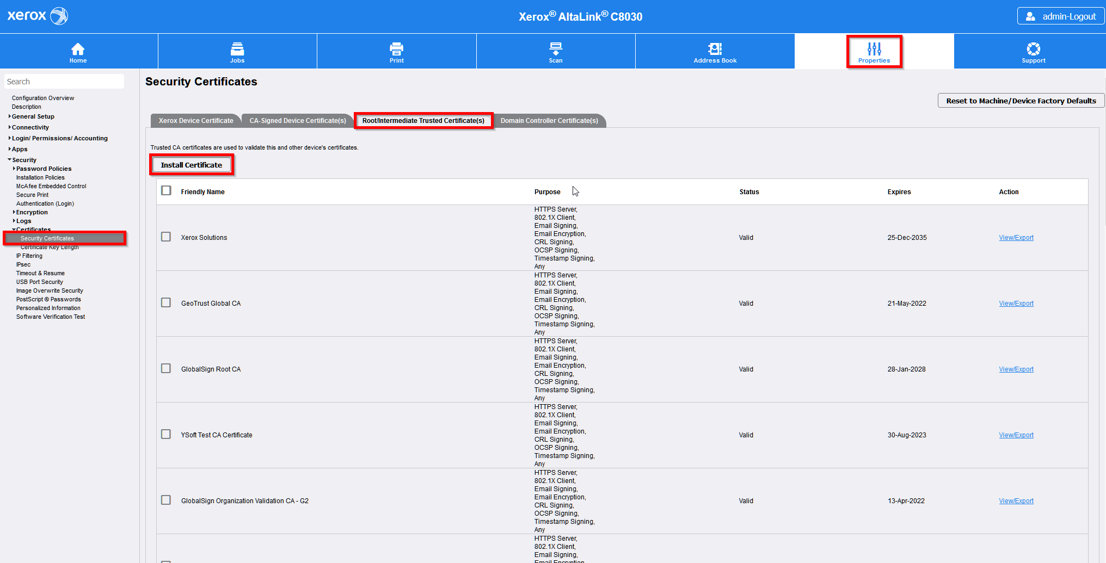Image resolution: width=1106 pixels, height=563 pixels.
Task: Check the Xerox Solutions certificate checkbox
Action: [x=166, y=237]
